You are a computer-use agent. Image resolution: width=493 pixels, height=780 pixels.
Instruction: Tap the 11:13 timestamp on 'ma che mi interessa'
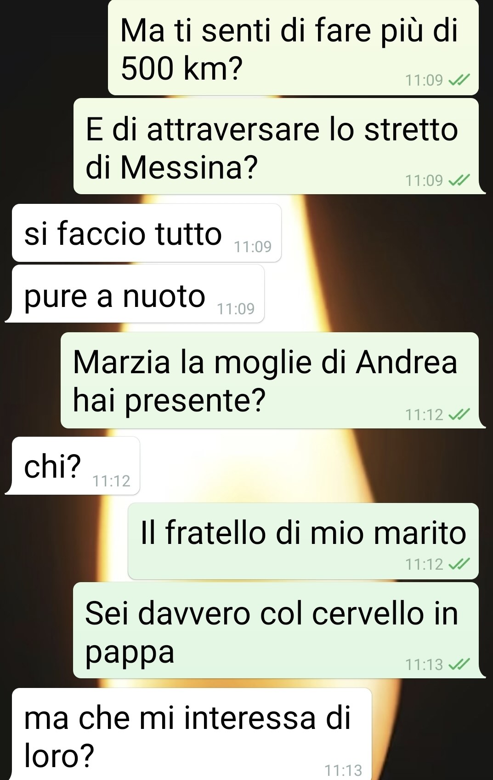343,770
